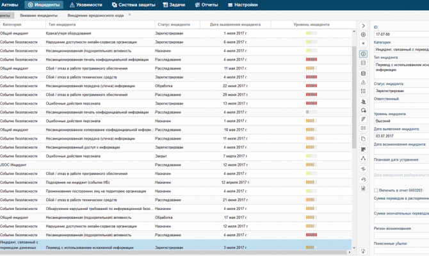Select the Обнаружение нарушений требований row
429x256 pixels.
[x=176, y=209]
